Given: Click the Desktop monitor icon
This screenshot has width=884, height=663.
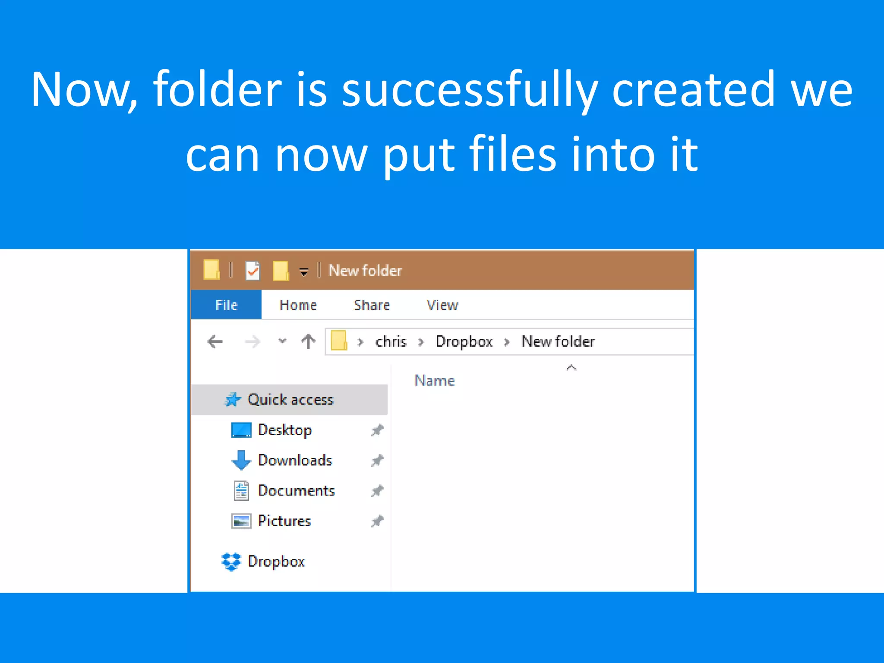Looking at the screenshot, I should [241, 430].
